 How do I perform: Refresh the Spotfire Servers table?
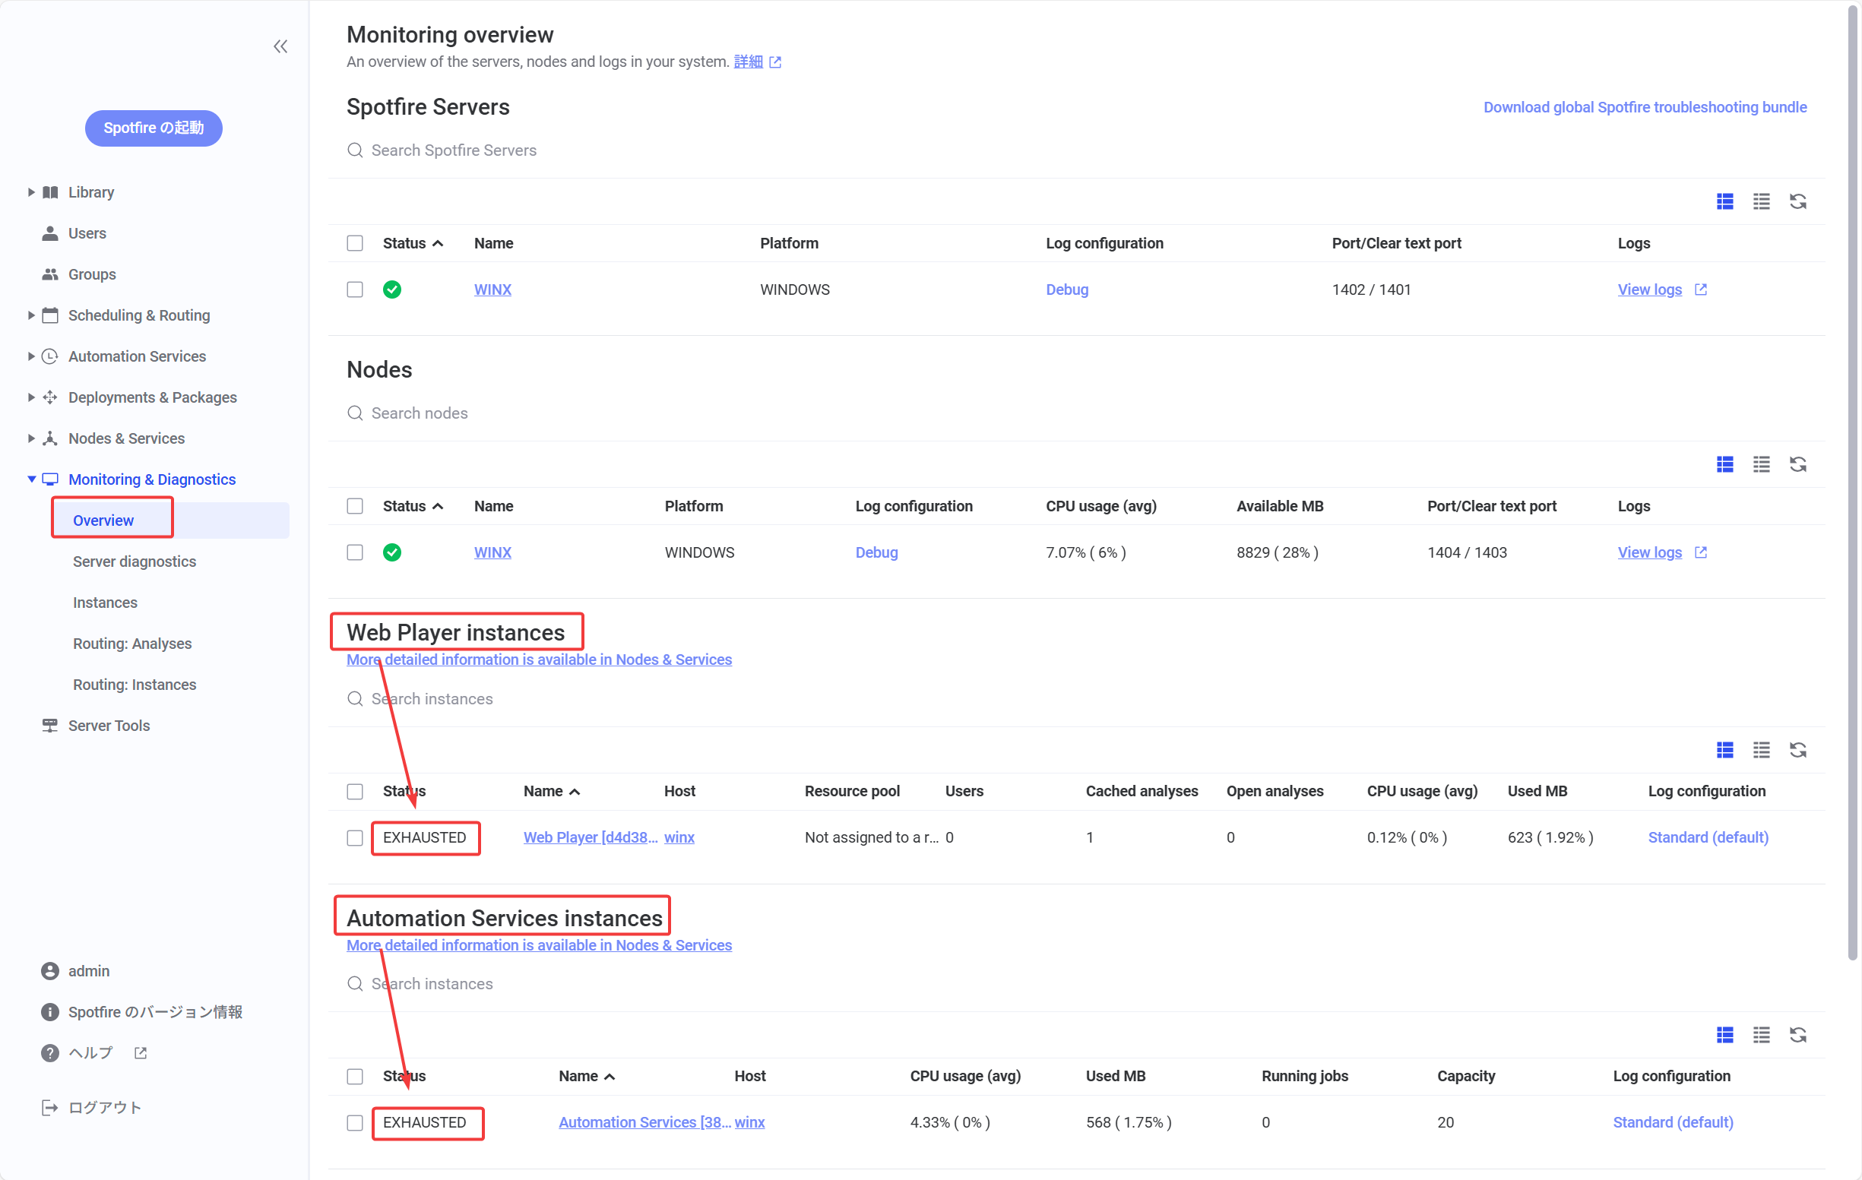tap(1798, 202)
